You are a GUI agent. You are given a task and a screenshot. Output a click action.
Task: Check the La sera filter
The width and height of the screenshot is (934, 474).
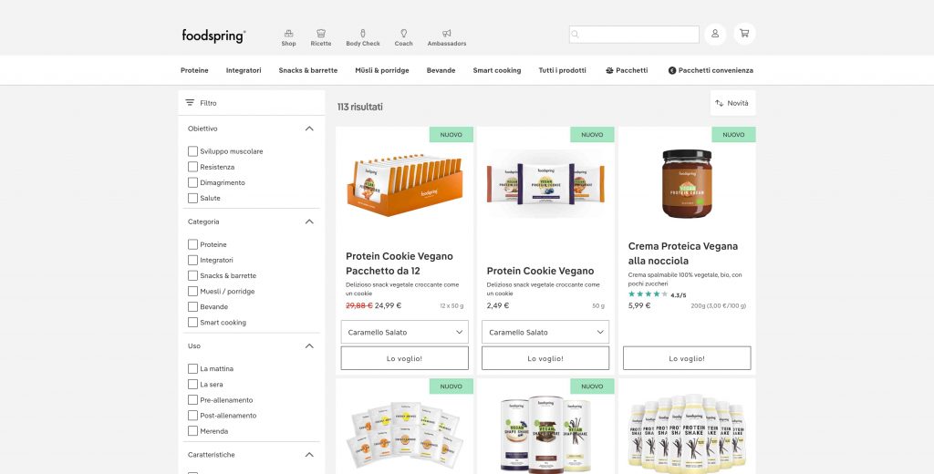point(193,384)
